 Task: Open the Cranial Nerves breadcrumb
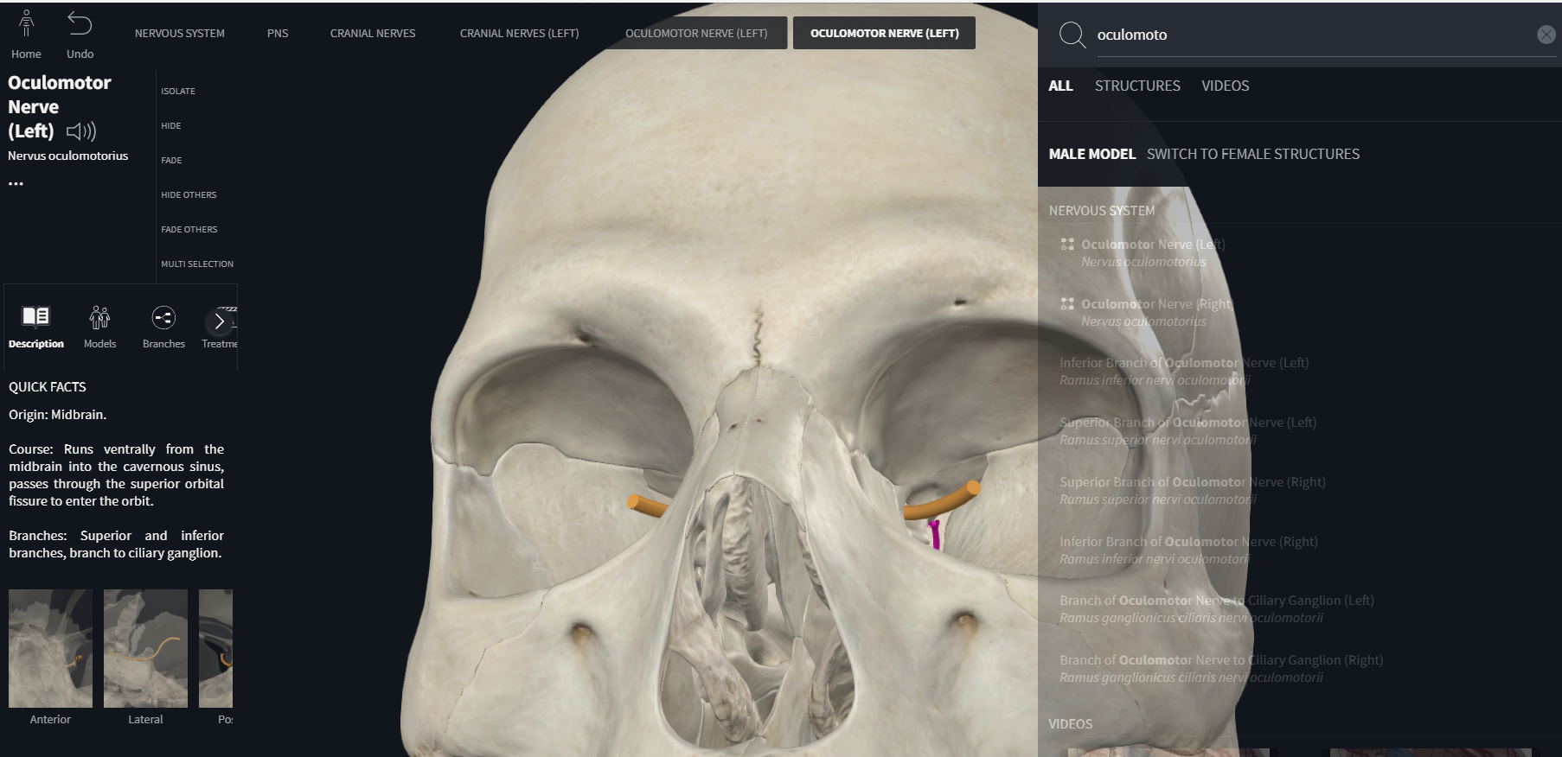[373, 34]
